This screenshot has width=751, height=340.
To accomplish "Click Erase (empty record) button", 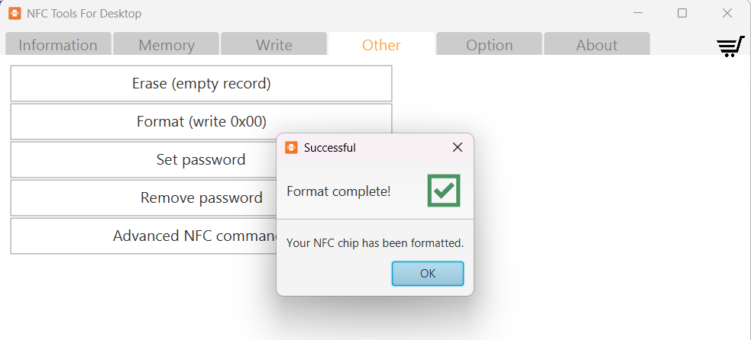I will (x=201, y=84).
